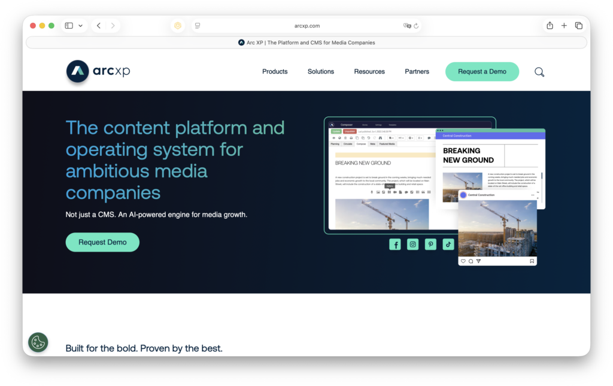
Task: Expand the sidebar tab group dropdown arrow
Action: [x=80, y=26]
